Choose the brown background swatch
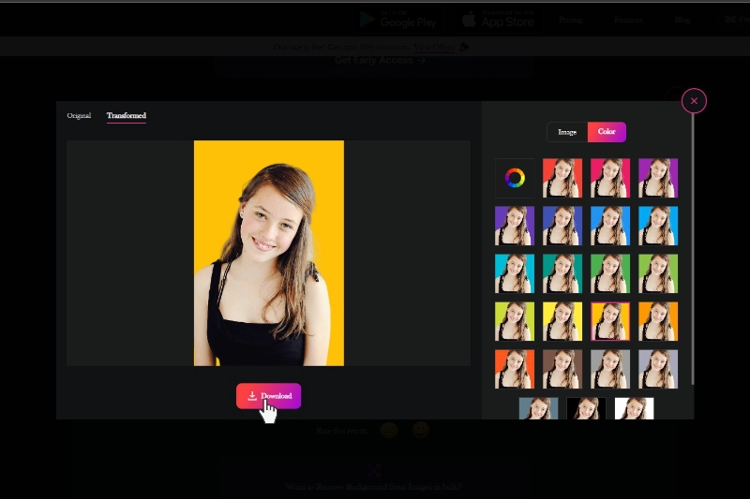The width and height of the screenshot is (750, 499). [x=562, y=369]
